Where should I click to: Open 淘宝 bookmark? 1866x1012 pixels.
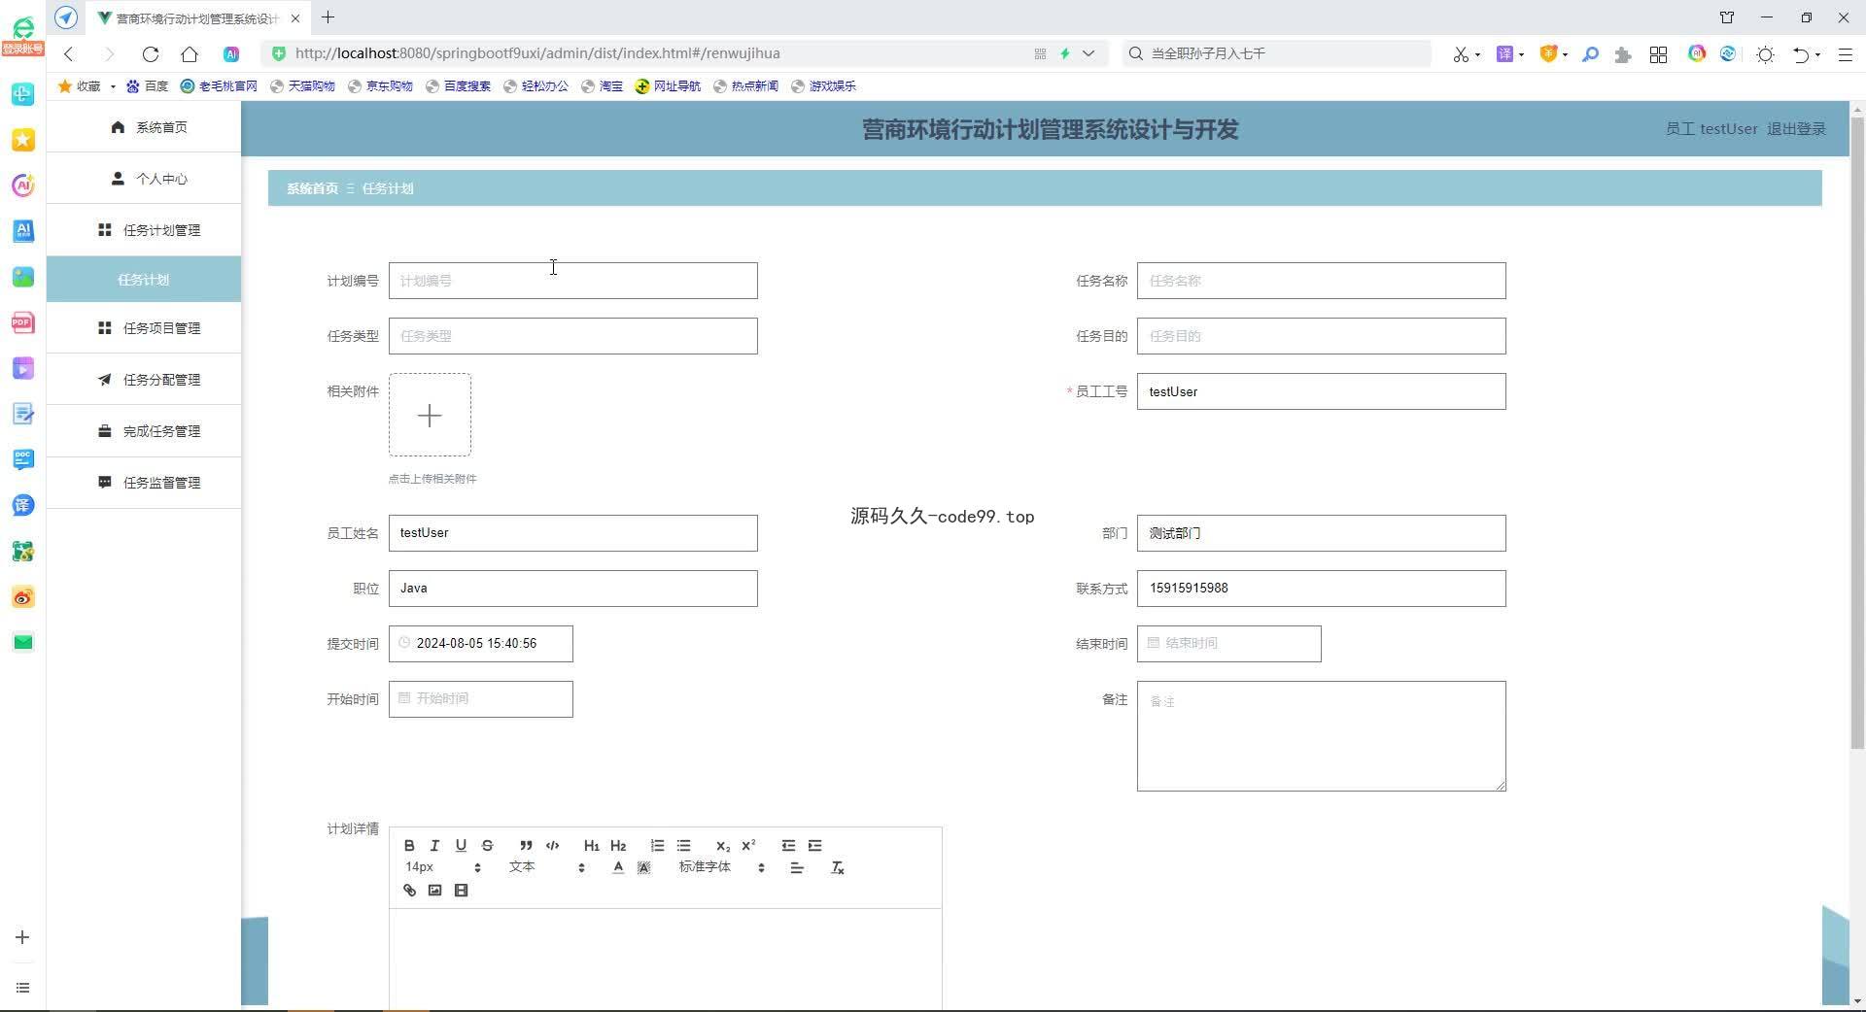coord(602,86)
